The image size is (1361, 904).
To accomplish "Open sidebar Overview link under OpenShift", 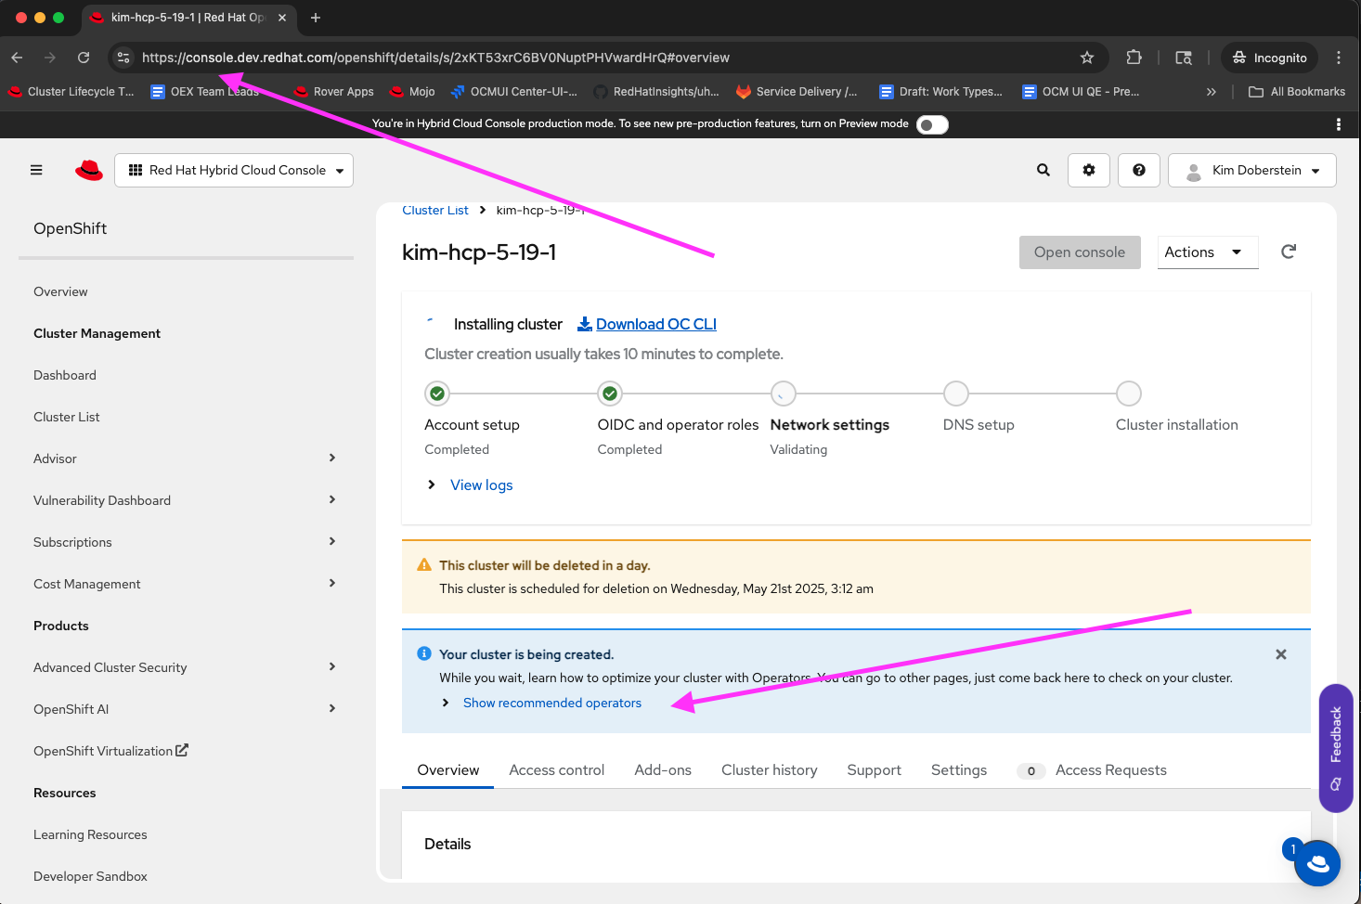I will pyautogui.click(x=60, y=291).
